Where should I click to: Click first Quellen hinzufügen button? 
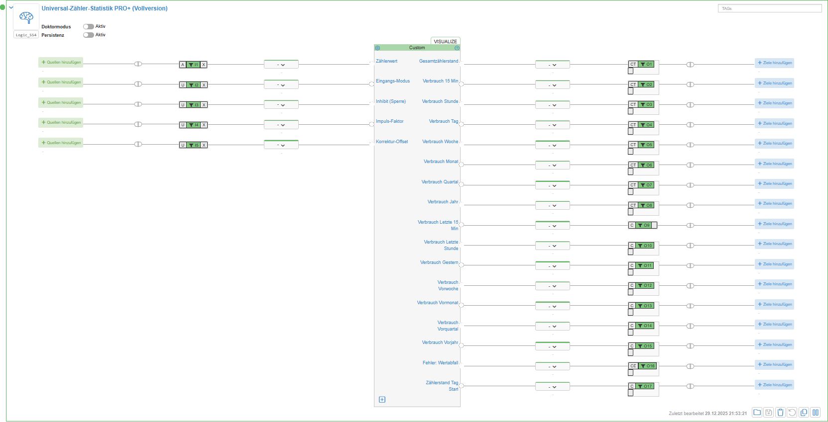(x=61, y=62)
